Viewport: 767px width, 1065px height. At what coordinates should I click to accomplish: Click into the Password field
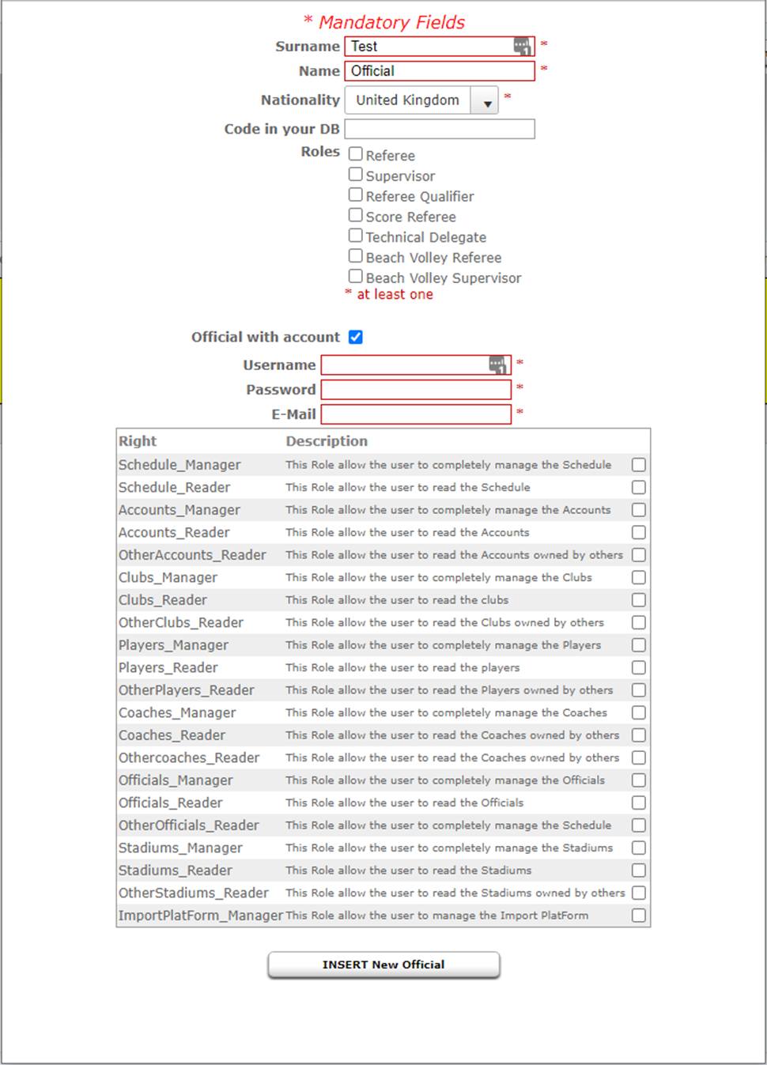pos(416,390)
